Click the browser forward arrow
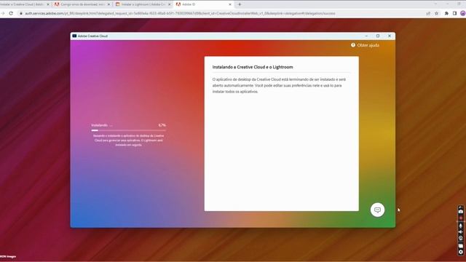The image size is (466, 262). (2, 13)
